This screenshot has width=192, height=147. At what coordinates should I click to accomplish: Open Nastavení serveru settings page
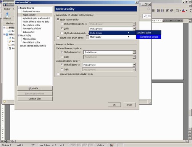coord(31,11)
